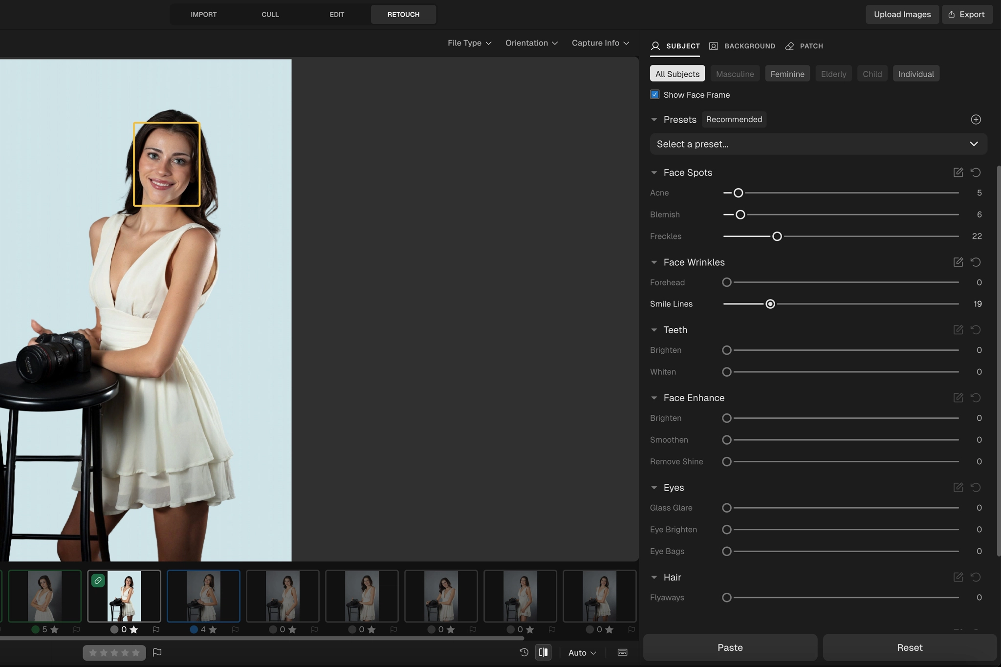Click the Upload Images button
This screenshot has height=667, width=1001.
tap(902, 14)
